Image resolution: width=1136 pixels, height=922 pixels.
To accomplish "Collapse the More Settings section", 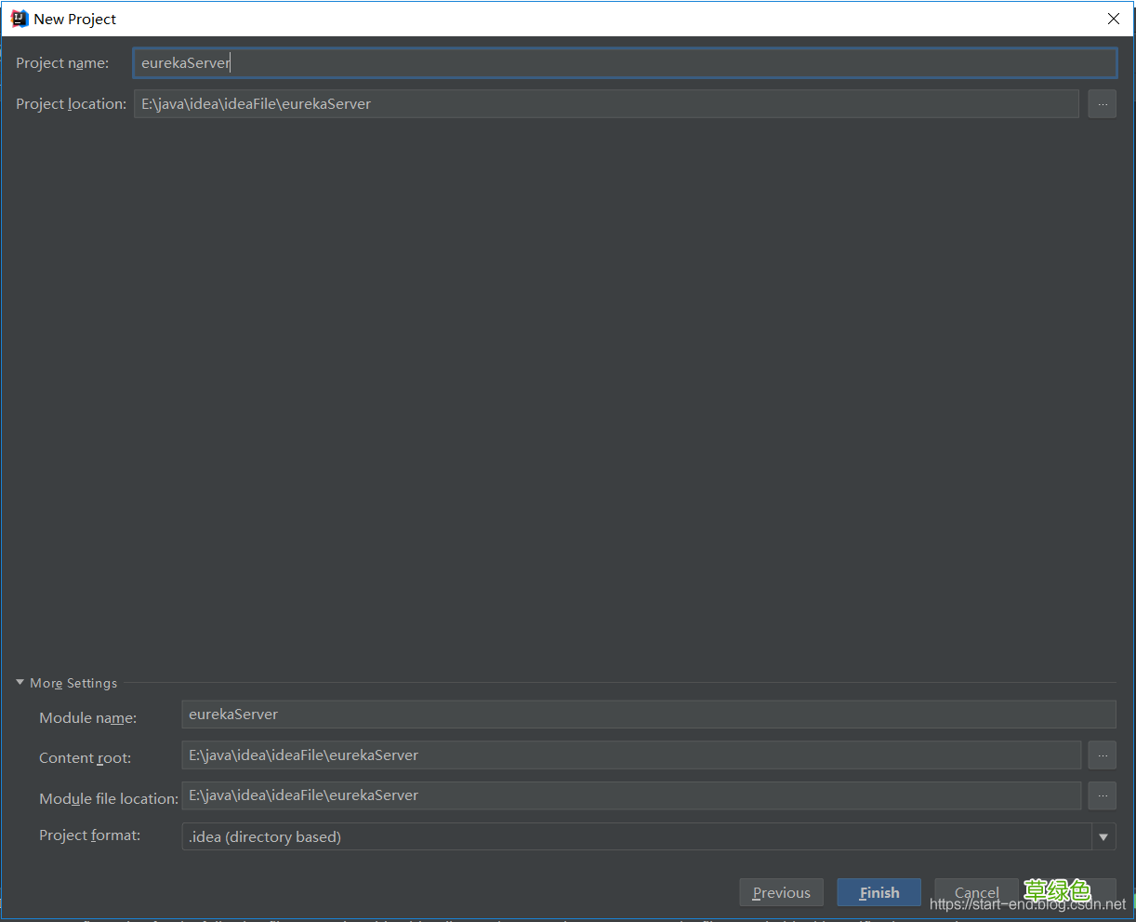I will pyautogui.click(x=20, y=683).
